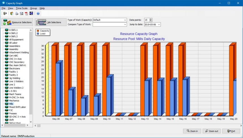Image resolution: width=243 pixels, height=138 pixels.
Task: Click the printer icon in toolbar
Action: click(17, 13)
